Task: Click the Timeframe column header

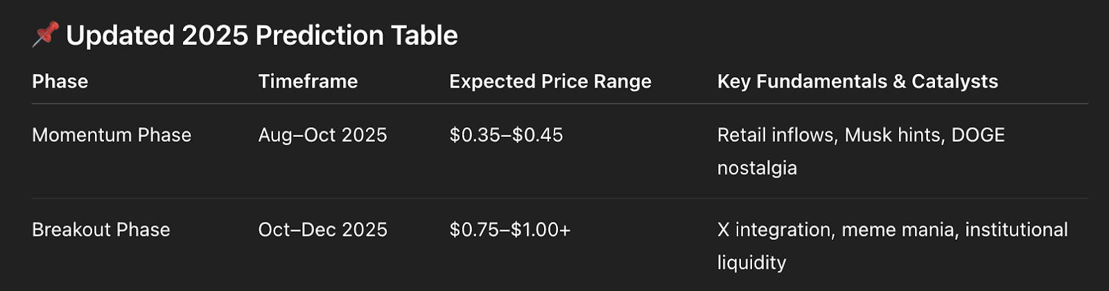Action: (308, 82)
